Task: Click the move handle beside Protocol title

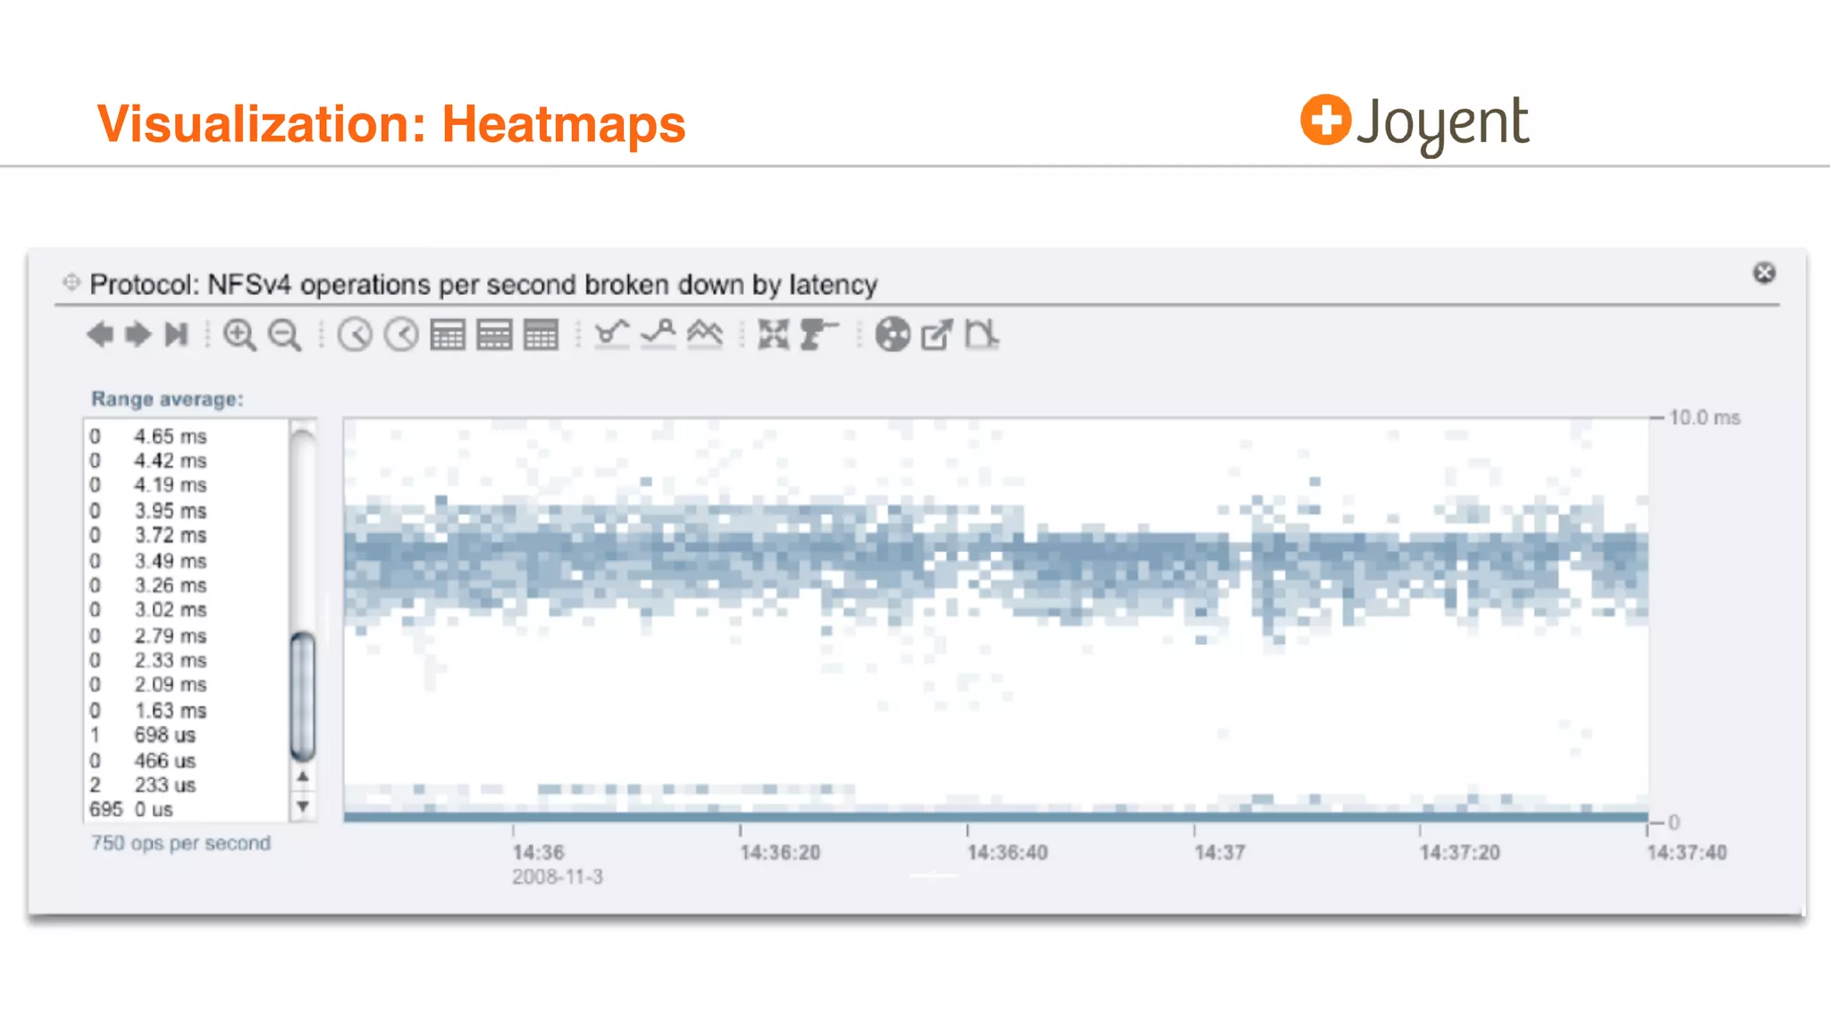Action: (71, 283)
